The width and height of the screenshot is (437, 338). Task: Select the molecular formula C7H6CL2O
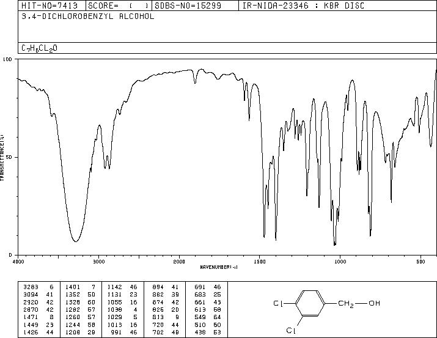[x=39, y=48]
